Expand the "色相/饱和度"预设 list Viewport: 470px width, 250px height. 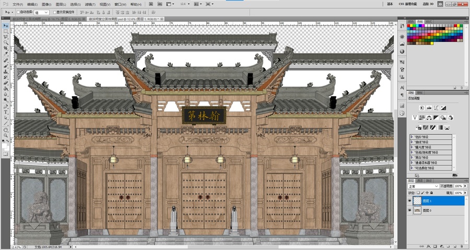412,152
